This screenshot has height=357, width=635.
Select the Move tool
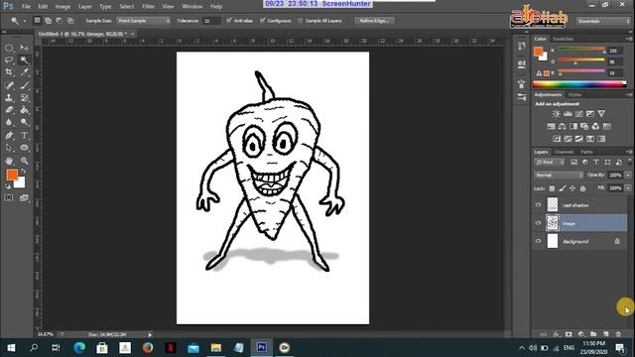click(x=24, y=49)
